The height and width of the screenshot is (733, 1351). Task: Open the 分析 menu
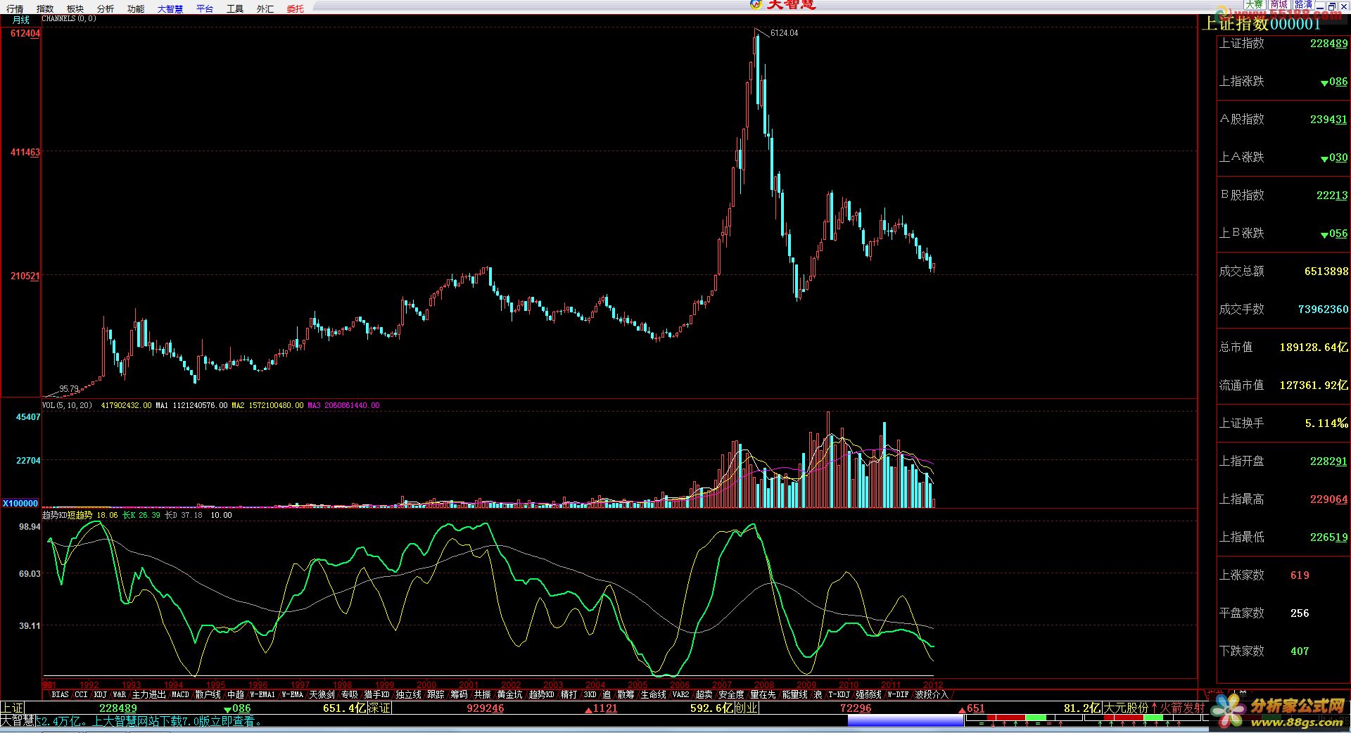[106, 9]
